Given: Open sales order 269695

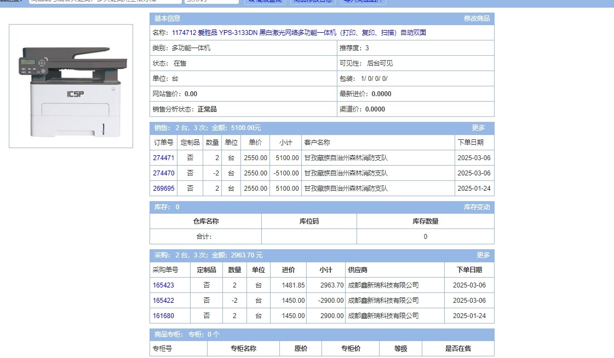Looking at the screenshot, I should (163, 189).
